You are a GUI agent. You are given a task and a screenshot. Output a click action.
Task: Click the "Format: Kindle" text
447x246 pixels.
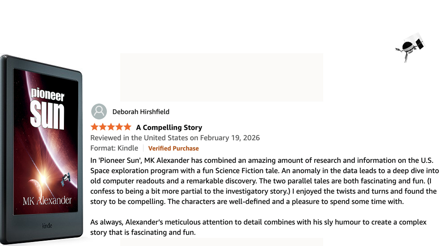[x=114, y=148]
